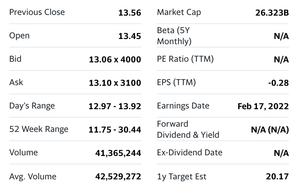Select the Day's Range value
This screenshot has width=300, height=193.
click(115, 107)
